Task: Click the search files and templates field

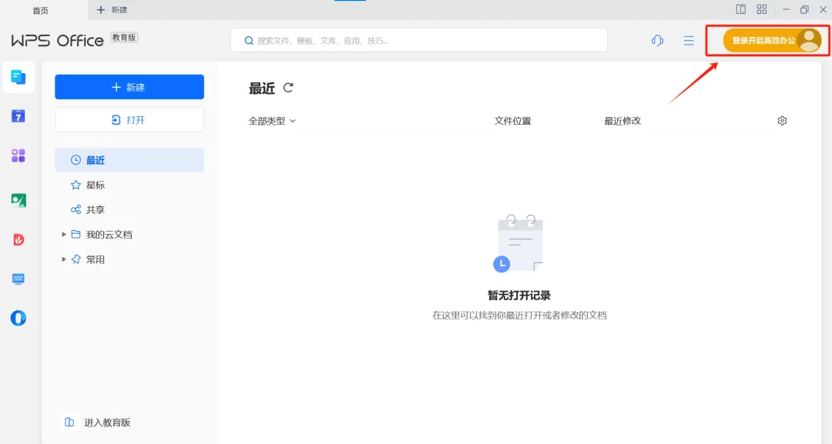Action: tap(419, 40)
